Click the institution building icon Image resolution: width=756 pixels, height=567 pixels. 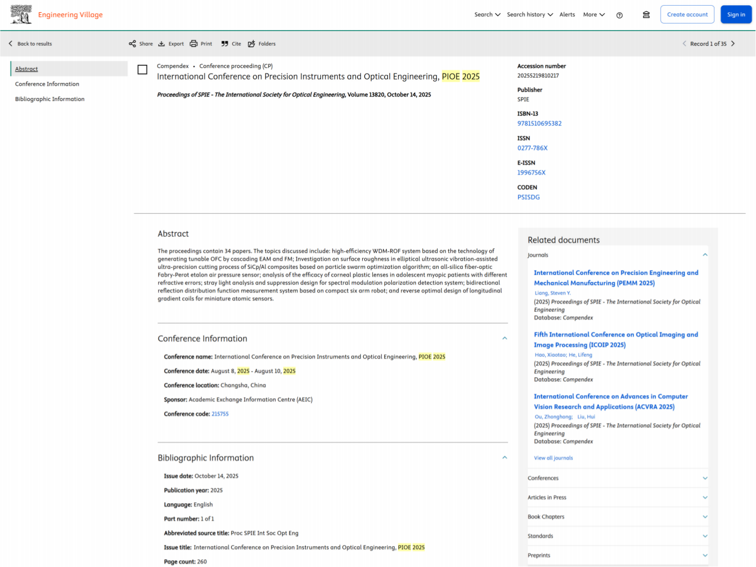[x=646, y=15]
